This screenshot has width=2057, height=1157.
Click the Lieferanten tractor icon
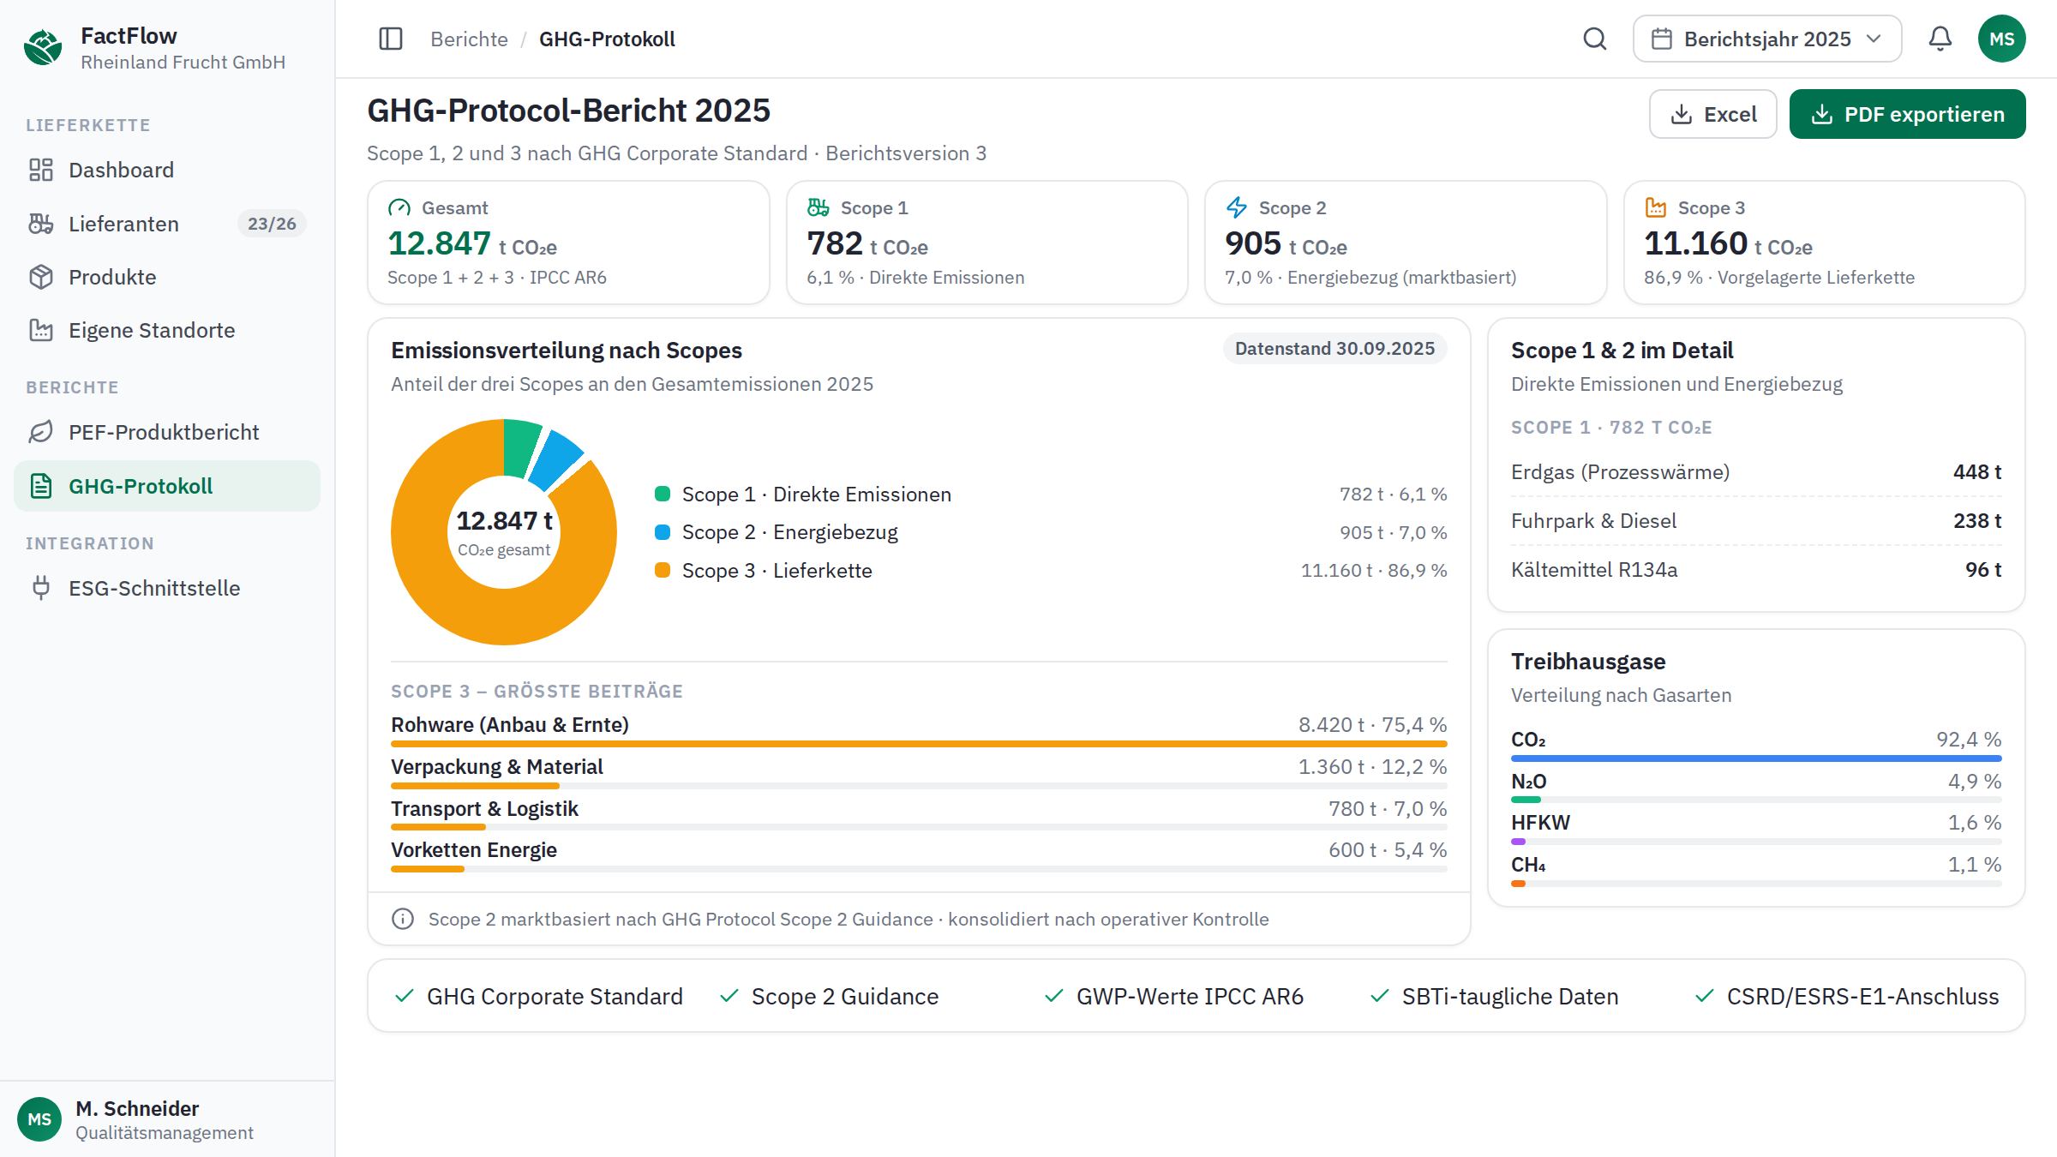(41, 224)
